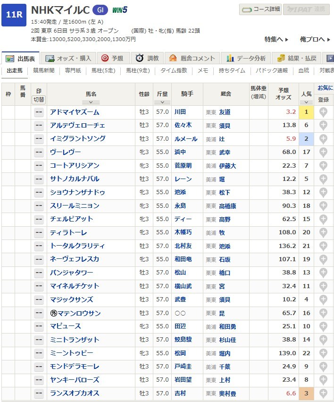334x402 pixels.
Task: Select the 競馬新聞 sub-tab
Action: point(44,70)
